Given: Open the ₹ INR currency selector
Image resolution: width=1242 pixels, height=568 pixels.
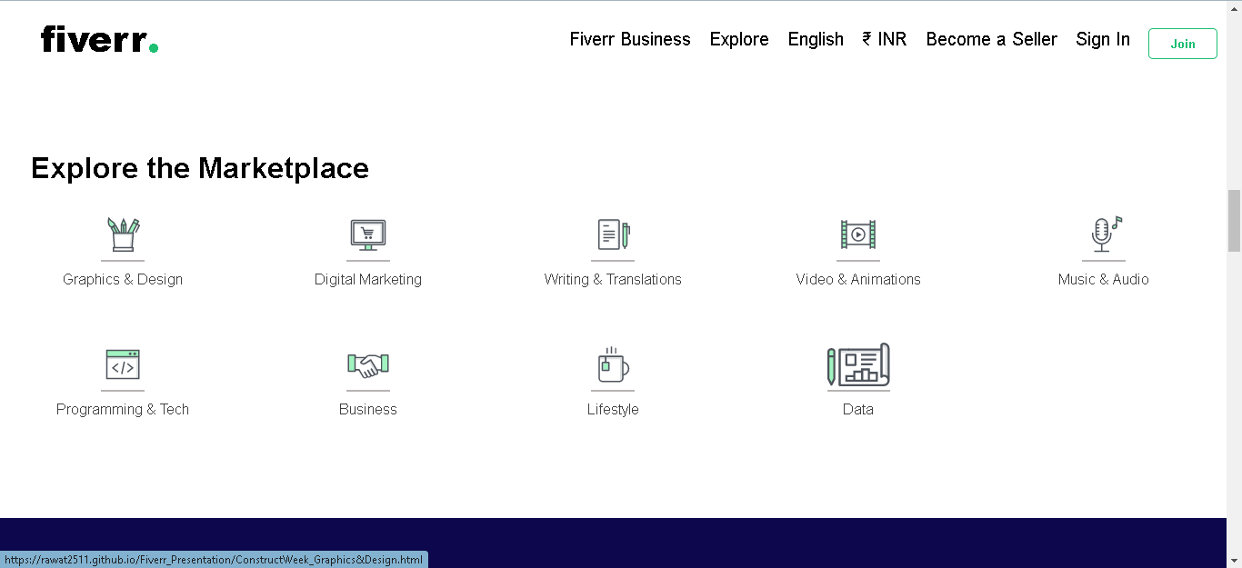Looking at the screenshot, I should tap(885, 39).
